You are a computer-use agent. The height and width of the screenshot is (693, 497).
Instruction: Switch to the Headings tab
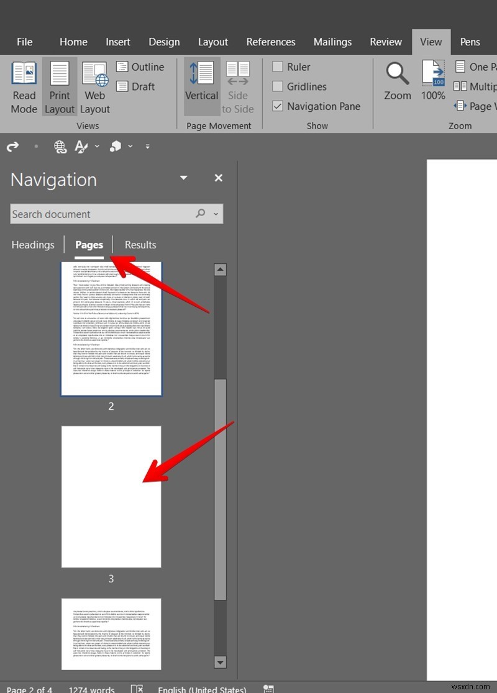pos(33,245)
